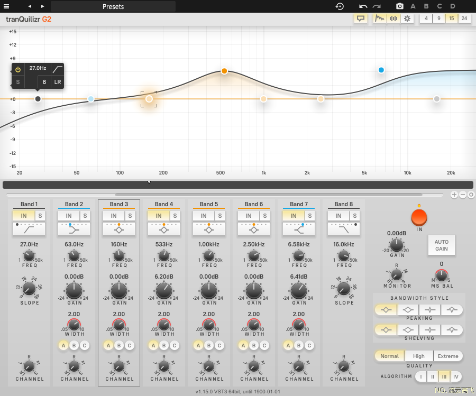Screen dimensions: 476x396
Task: Set display range to 4
Action: coord(426,19)
